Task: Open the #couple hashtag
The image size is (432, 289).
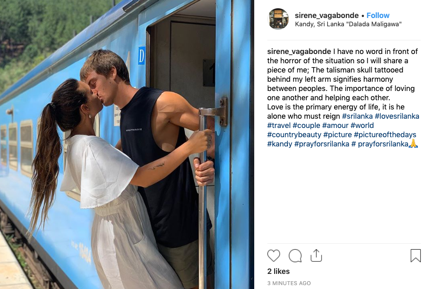Action: click(306, 126)
